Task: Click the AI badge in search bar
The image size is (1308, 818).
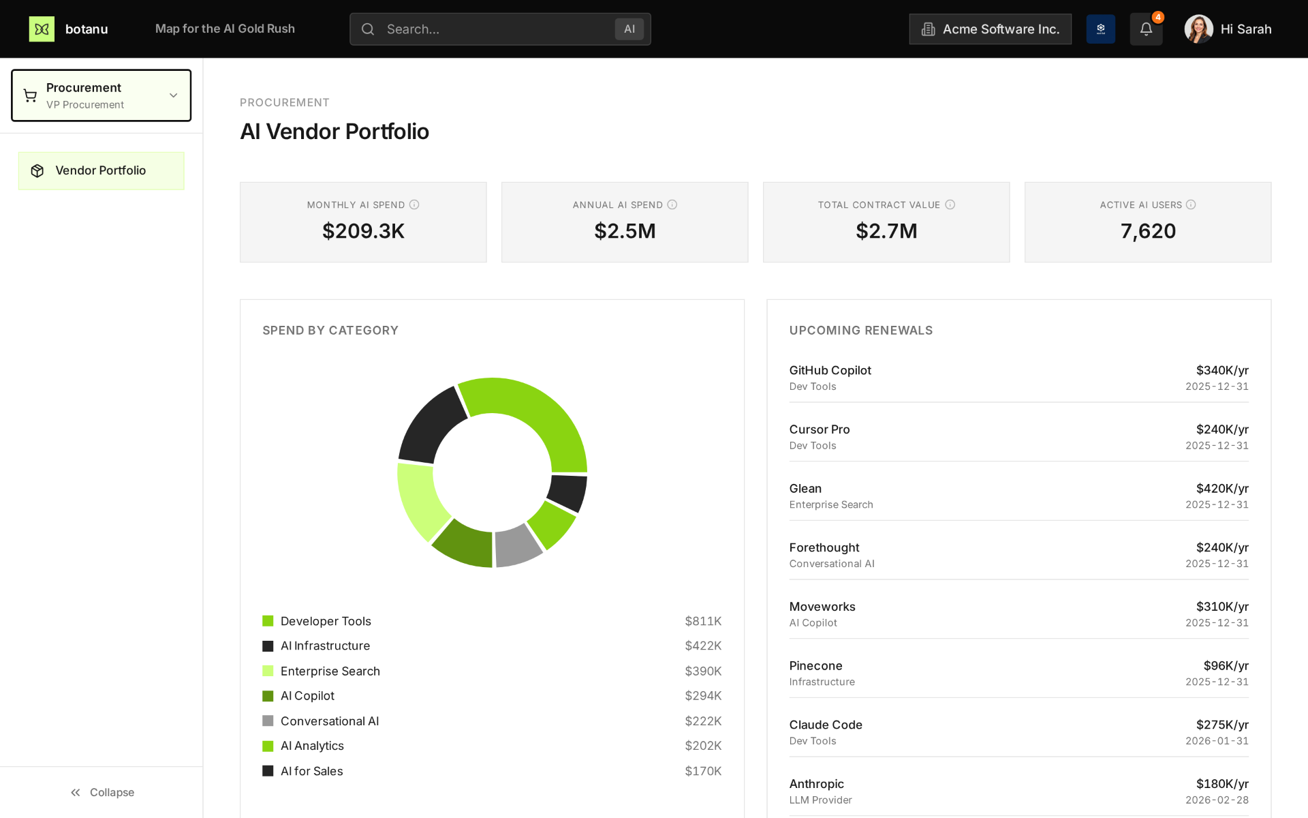Action: coord(629,29)
